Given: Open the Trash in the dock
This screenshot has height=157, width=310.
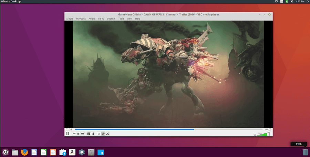Looking at the screenshot, I should tap(305, 152).
